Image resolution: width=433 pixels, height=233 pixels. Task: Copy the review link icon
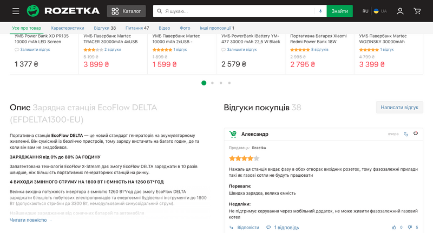pyautogui.click(x=405, y=134)
